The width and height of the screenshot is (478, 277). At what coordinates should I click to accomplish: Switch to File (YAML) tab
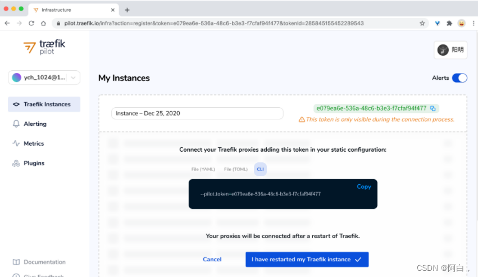coord(203,169)
